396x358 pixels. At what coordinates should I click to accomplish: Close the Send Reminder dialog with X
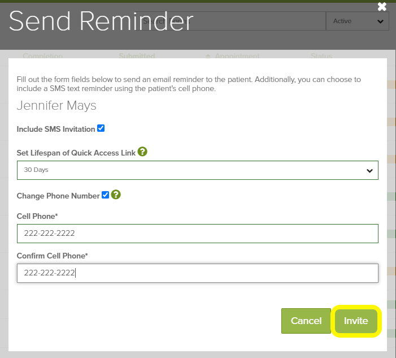[382, 7]
